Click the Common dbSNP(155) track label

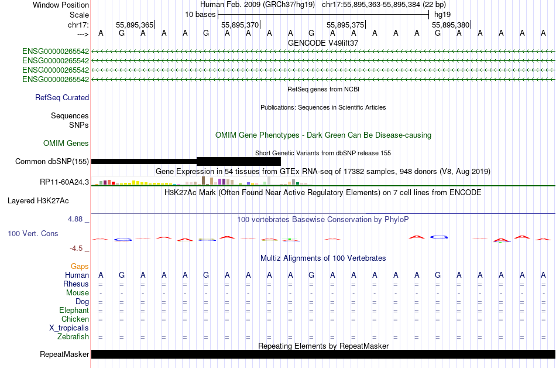click(x=52, y=162)
